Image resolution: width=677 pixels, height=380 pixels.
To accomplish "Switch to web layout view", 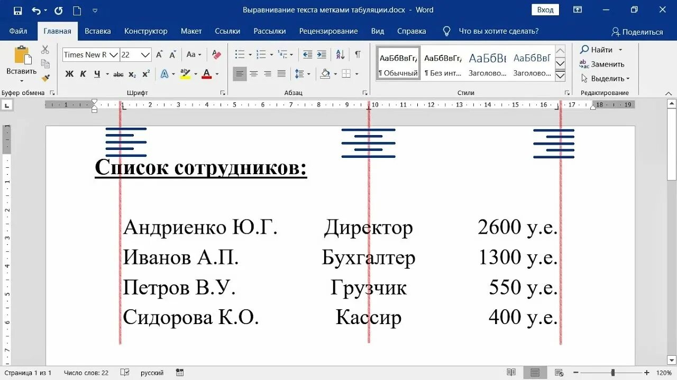I will [559, 373].
